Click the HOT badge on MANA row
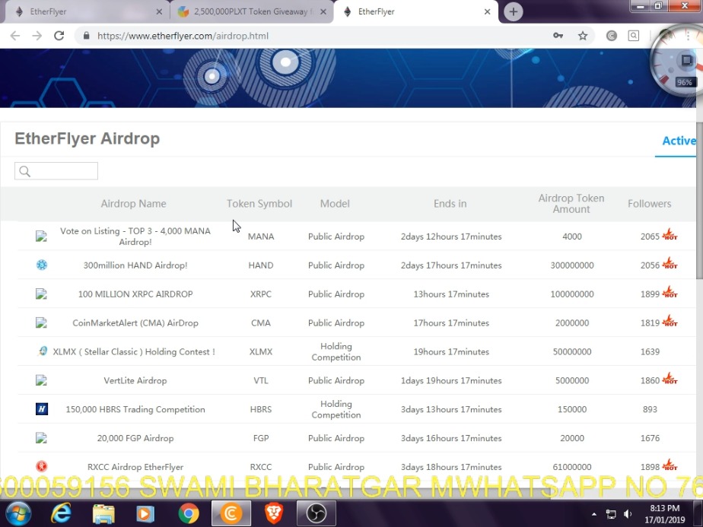Viewport: 703px width, 527px height. pyautogui.click(x=670, y=234)
